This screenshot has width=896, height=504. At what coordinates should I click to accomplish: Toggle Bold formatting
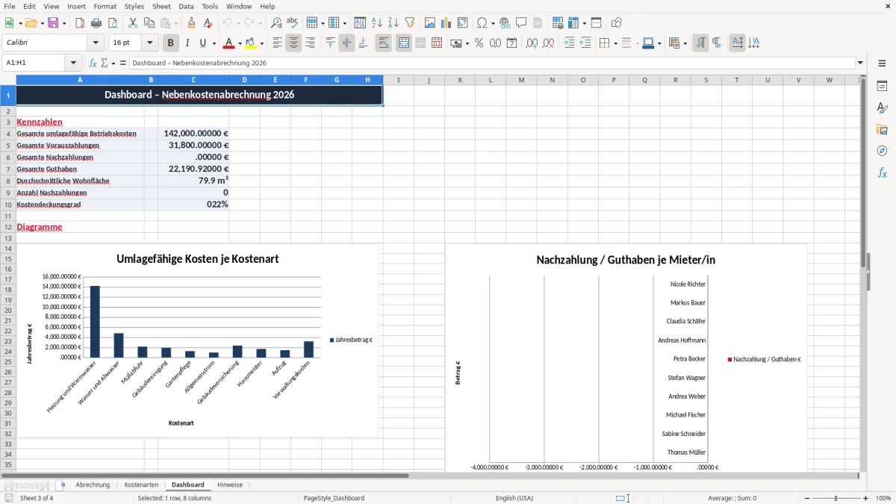coord(171,43)
